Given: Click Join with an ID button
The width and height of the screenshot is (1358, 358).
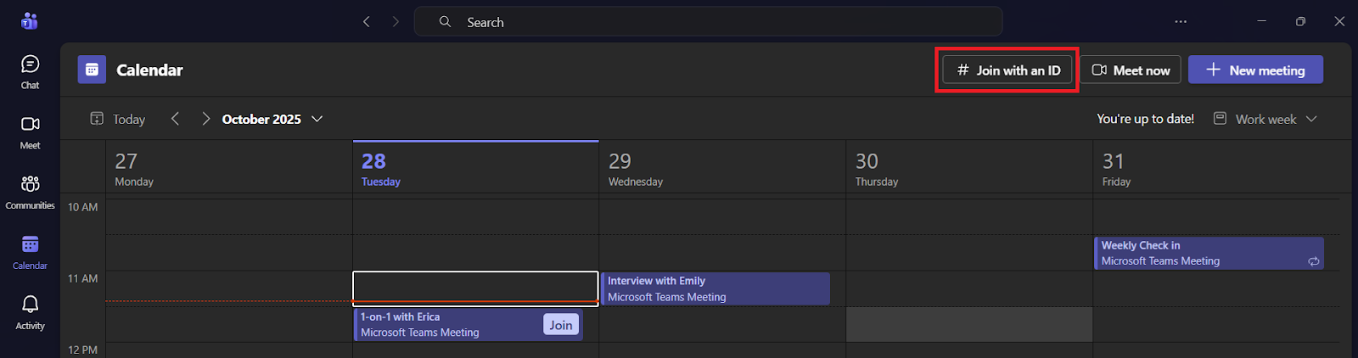Looking at the screenshot, I should pyautogui.click(x=1007, y=70).
